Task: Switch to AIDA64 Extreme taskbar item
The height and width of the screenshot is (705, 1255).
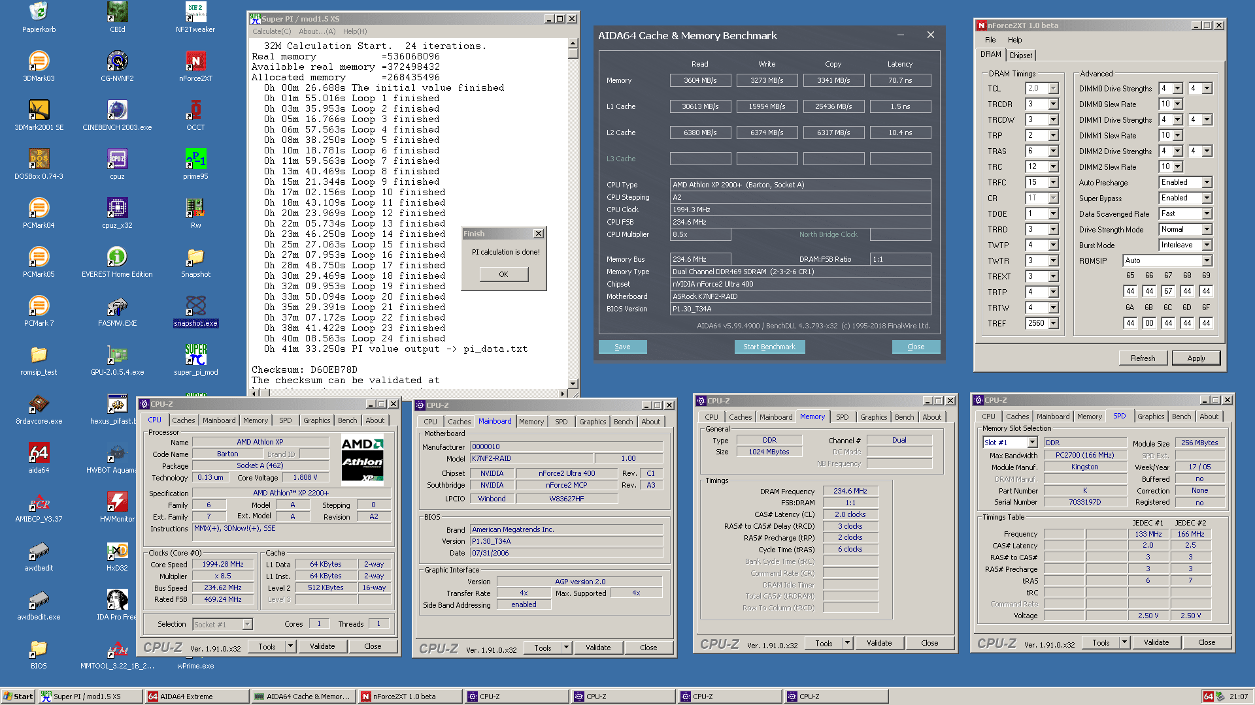Action: 196,697
